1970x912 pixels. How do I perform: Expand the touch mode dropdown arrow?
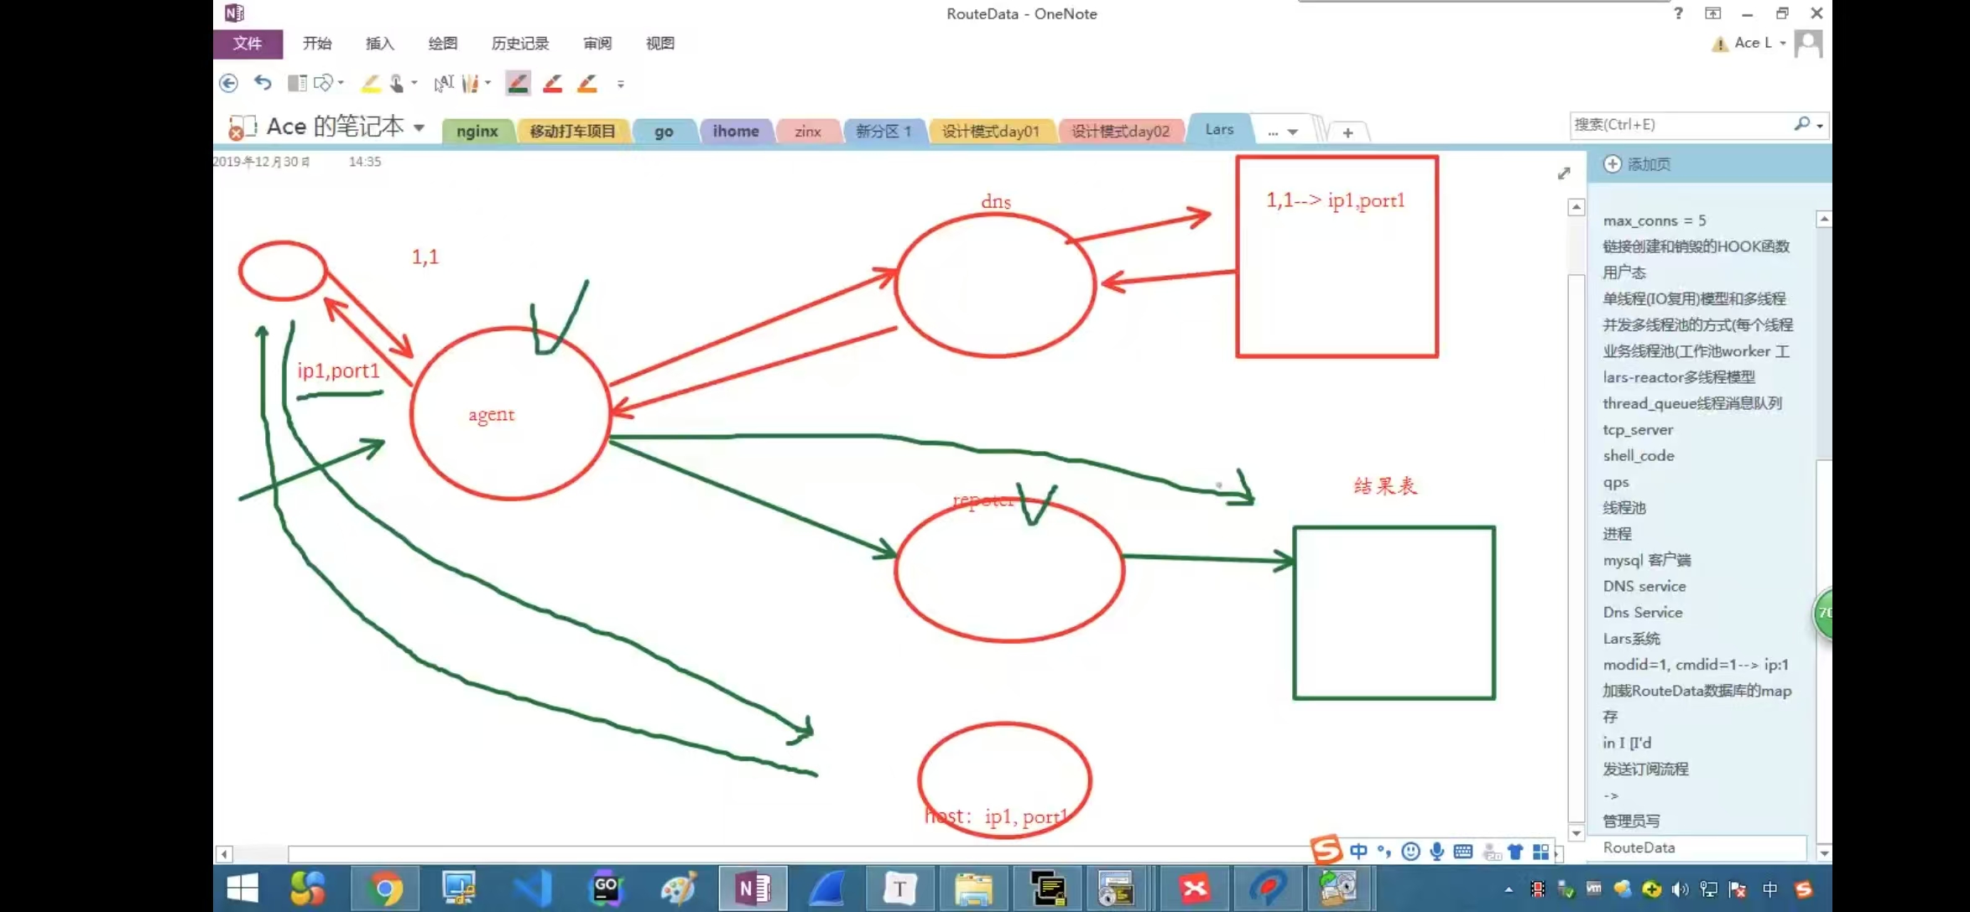pyautogui.click(x=414, y=83)
